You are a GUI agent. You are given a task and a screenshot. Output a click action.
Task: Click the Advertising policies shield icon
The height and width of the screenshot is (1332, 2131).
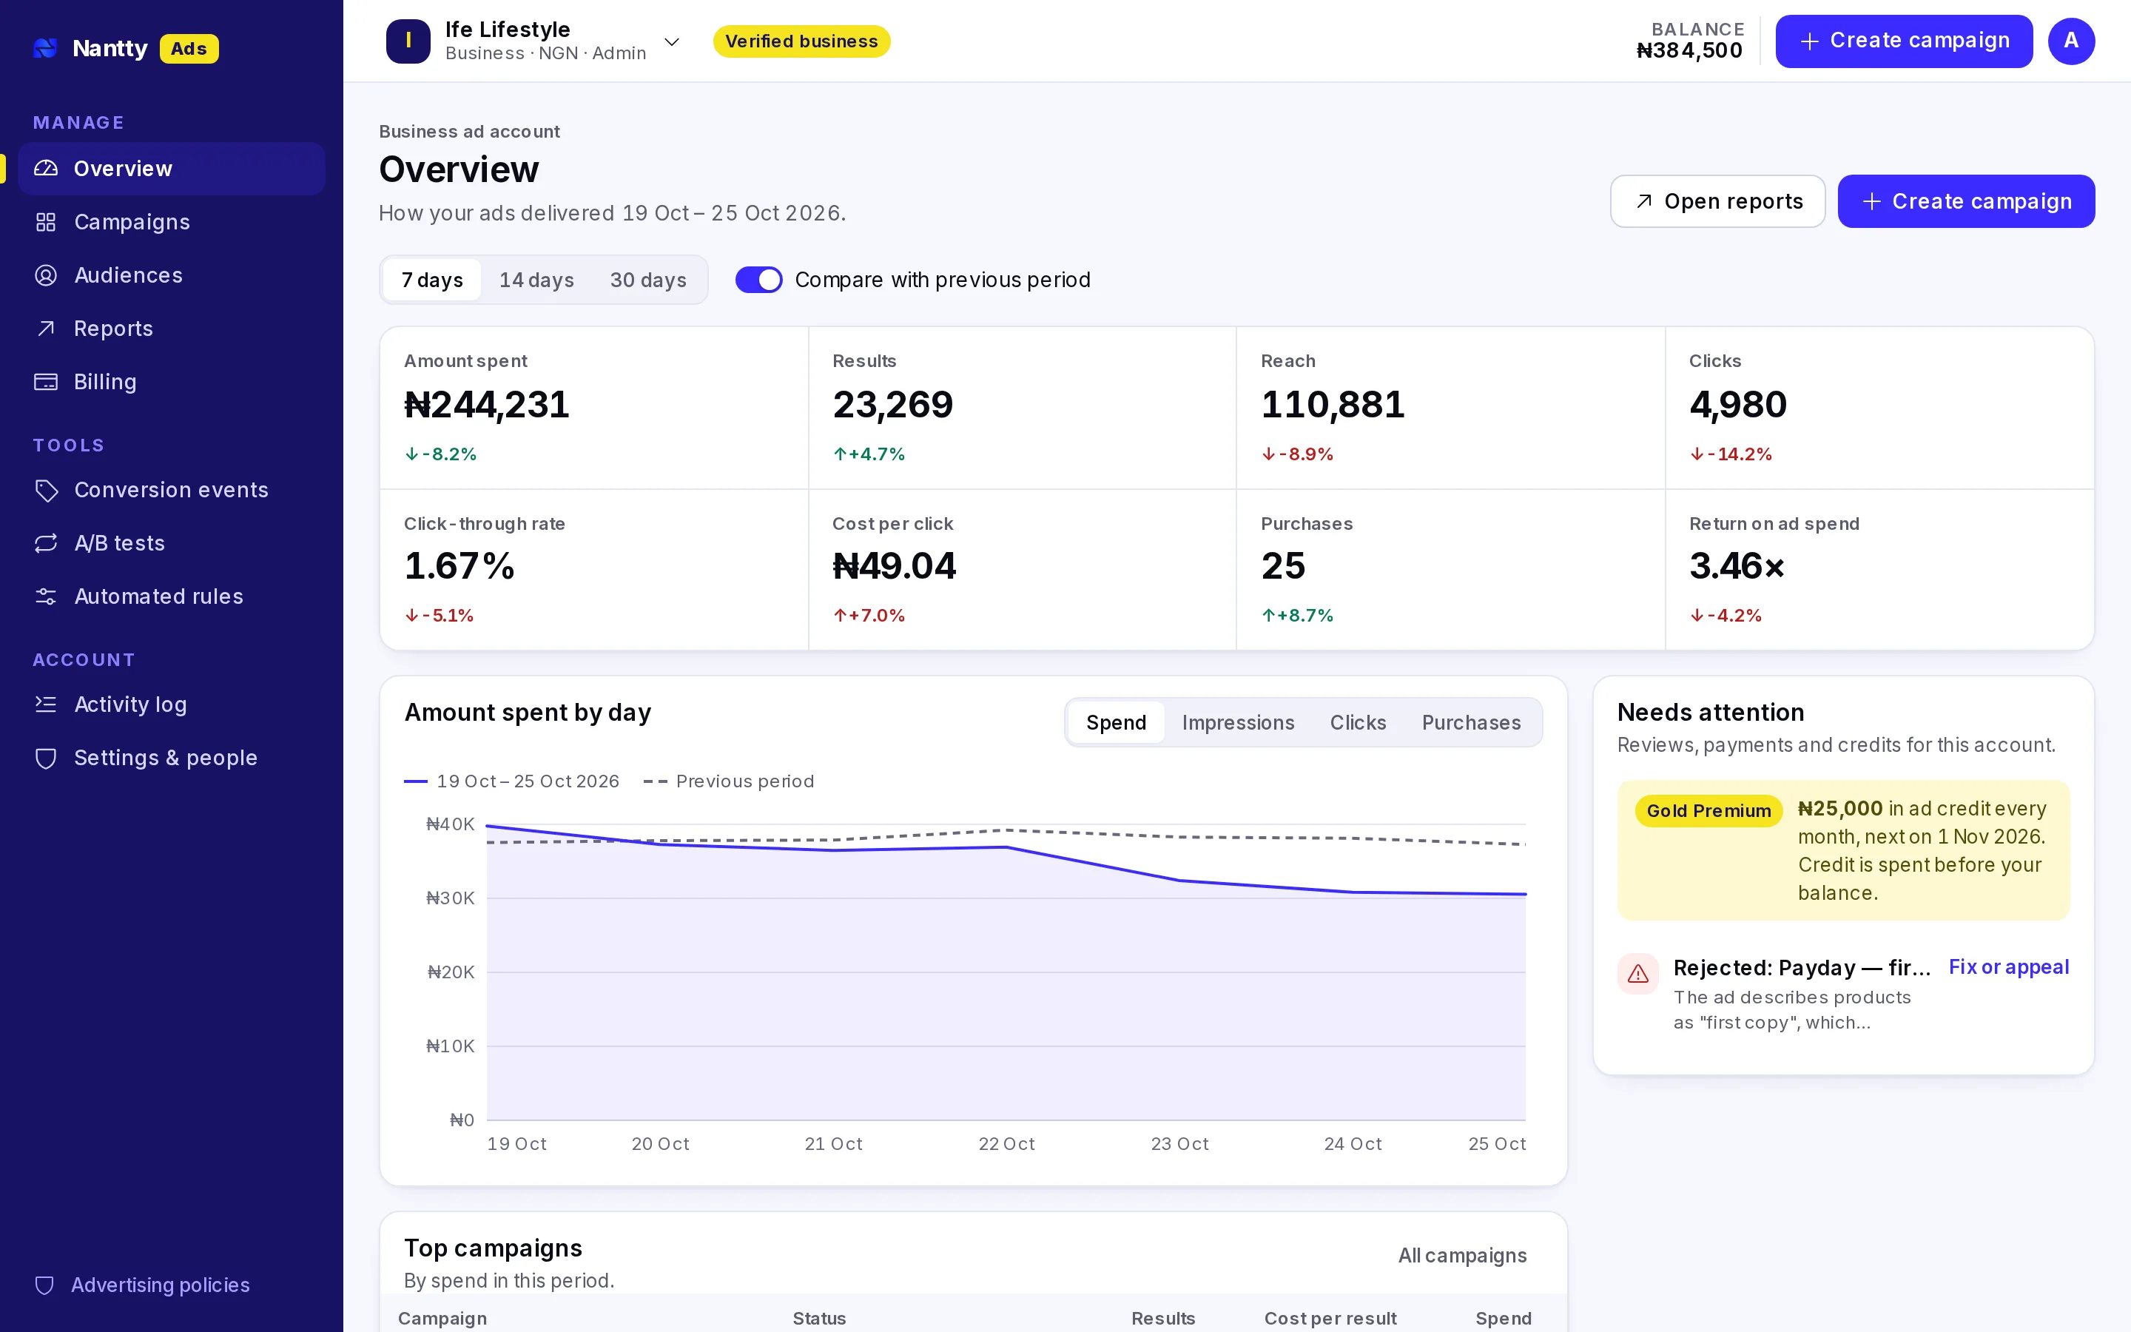coord(44,1285)
